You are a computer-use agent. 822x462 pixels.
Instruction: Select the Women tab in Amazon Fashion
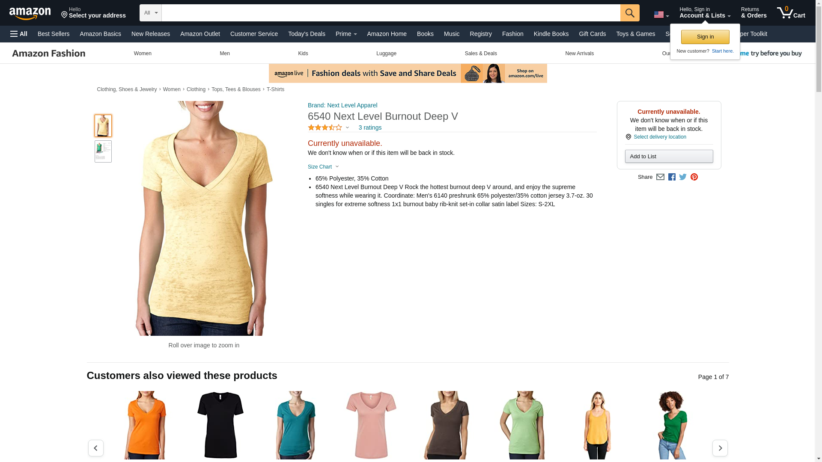tap(143, 53)
